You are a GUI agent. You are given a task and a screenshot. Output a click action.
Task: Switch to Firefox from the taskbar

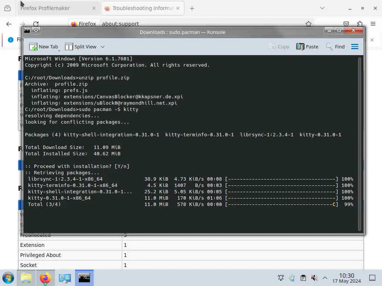(45, 278)
